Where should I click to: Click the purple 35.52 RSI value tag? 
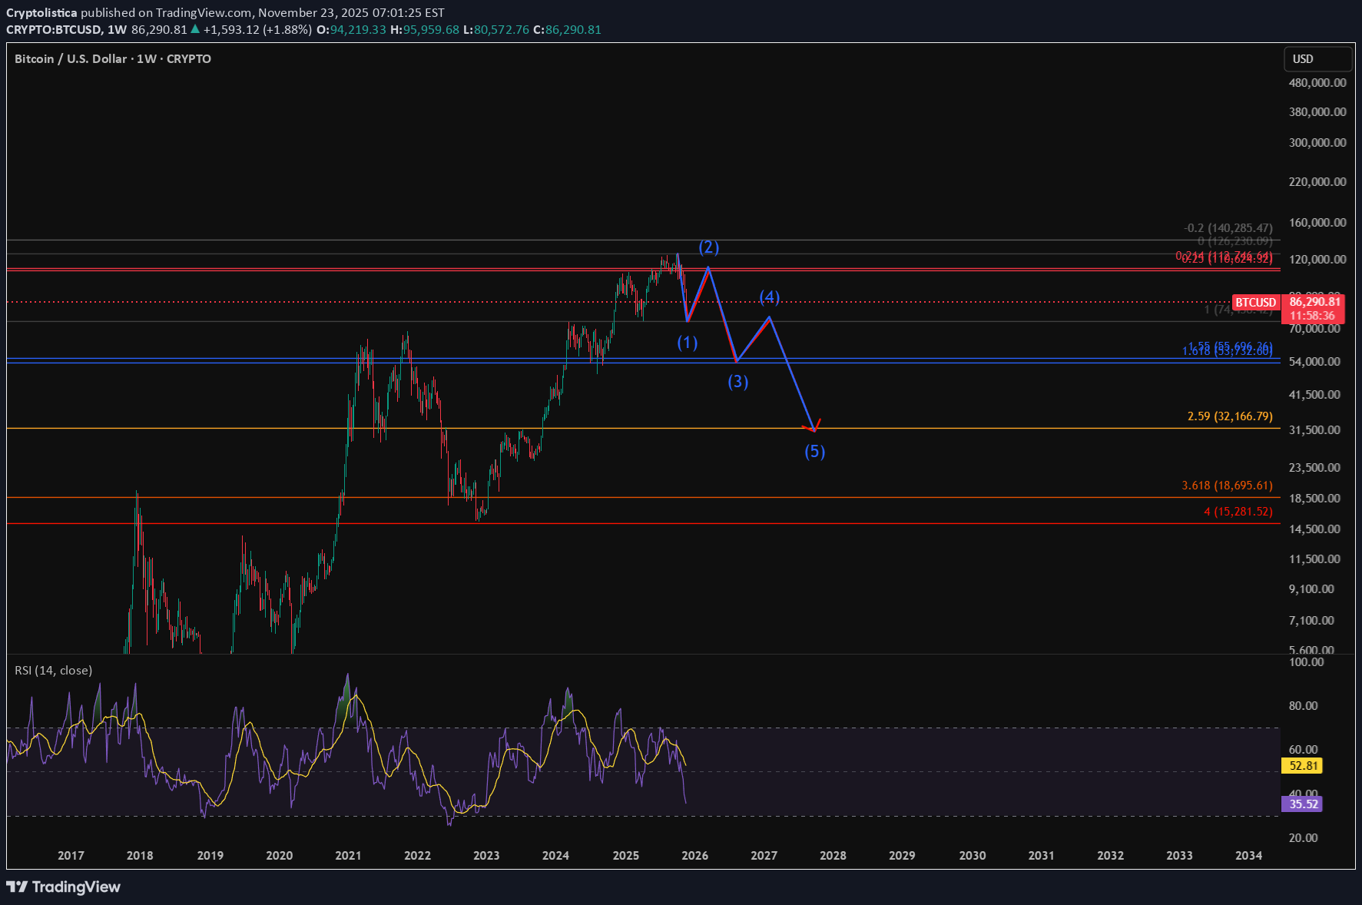coord(1303,804)
